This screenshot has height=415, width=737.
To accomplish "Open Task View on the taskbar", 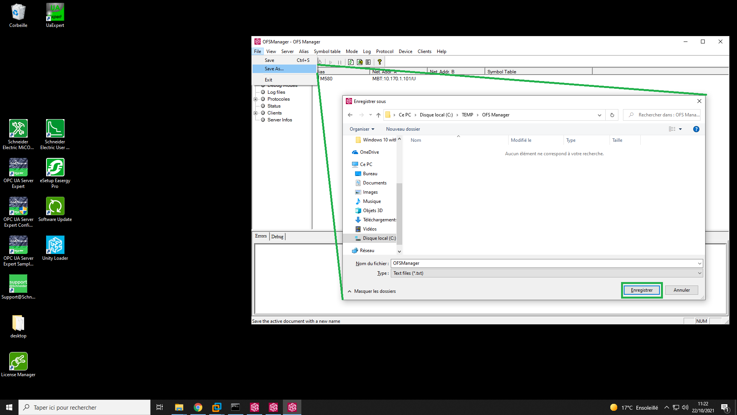I will 160,407.
